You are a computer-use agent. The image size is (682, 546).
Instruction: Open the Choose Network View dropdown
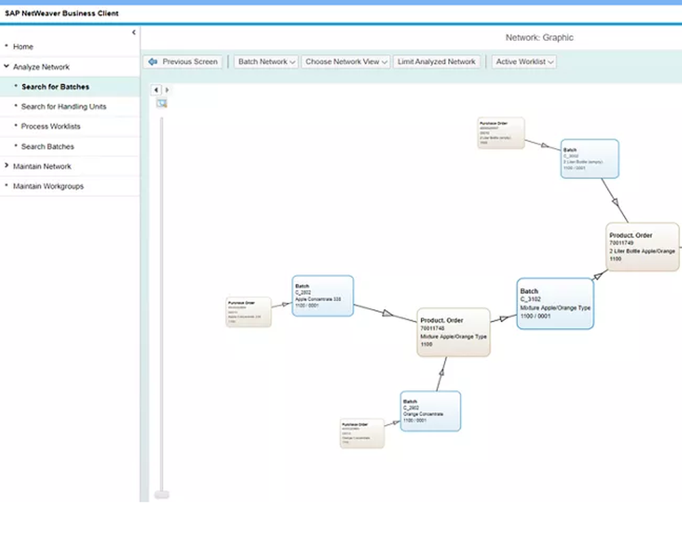click(346, 61)
